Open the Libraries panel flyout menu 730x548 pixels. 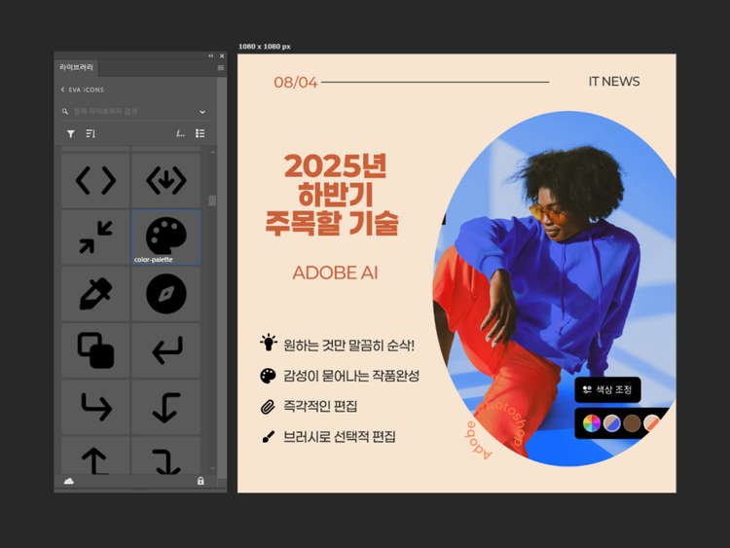(x=221, y=68)
